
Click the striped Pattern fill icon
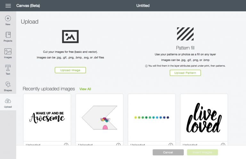click(185, 34)
